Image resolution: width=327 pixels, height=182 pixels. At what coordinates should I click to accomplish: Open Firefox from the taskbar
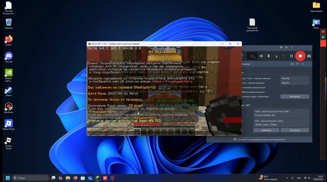(x=75, y=178)
